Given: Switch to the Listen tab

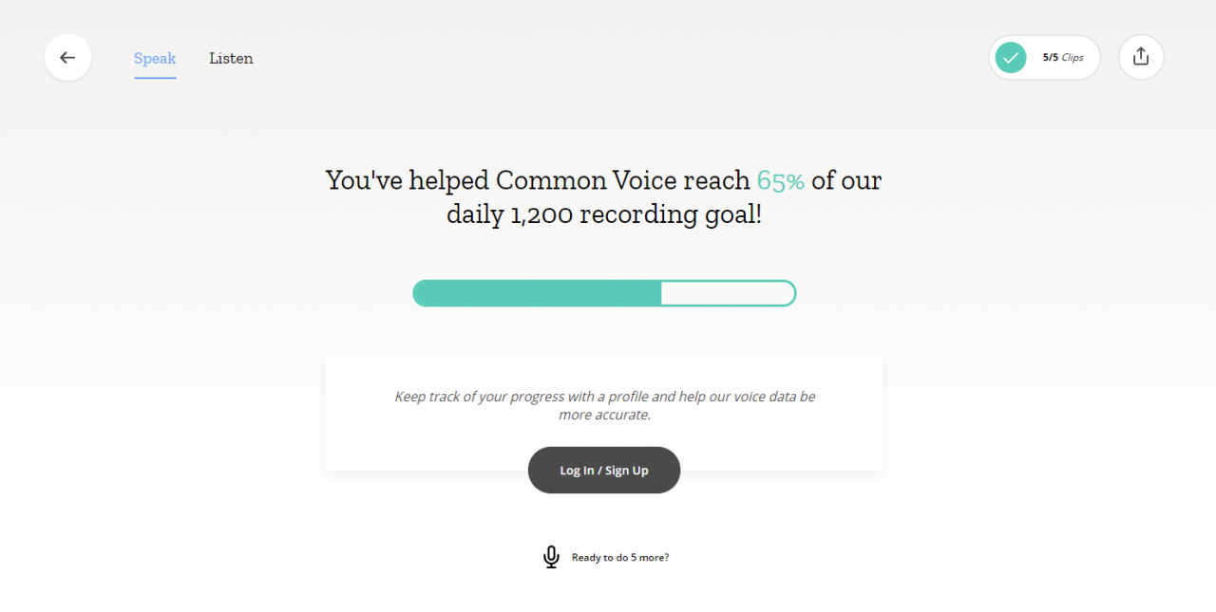Looking at the screenshot, I should [231, 58].
